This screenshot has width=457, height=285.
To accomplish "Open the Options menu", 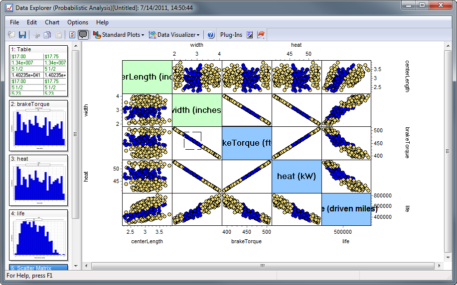I will pyautogui.click(x=78, y=22).
